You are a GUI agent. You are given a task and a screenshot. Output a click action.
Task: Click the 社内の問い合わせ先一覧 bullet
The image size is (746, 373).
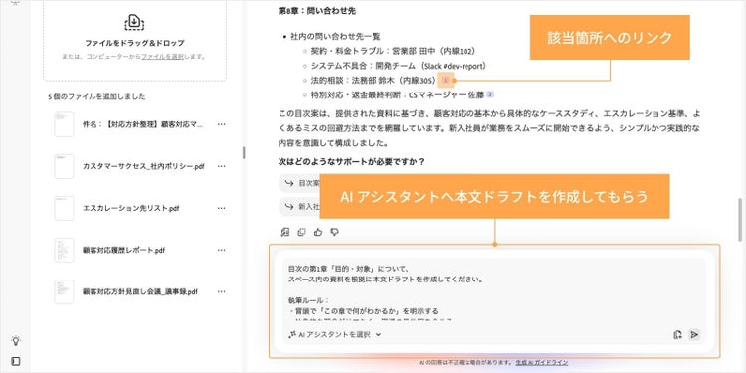[335, 36]
